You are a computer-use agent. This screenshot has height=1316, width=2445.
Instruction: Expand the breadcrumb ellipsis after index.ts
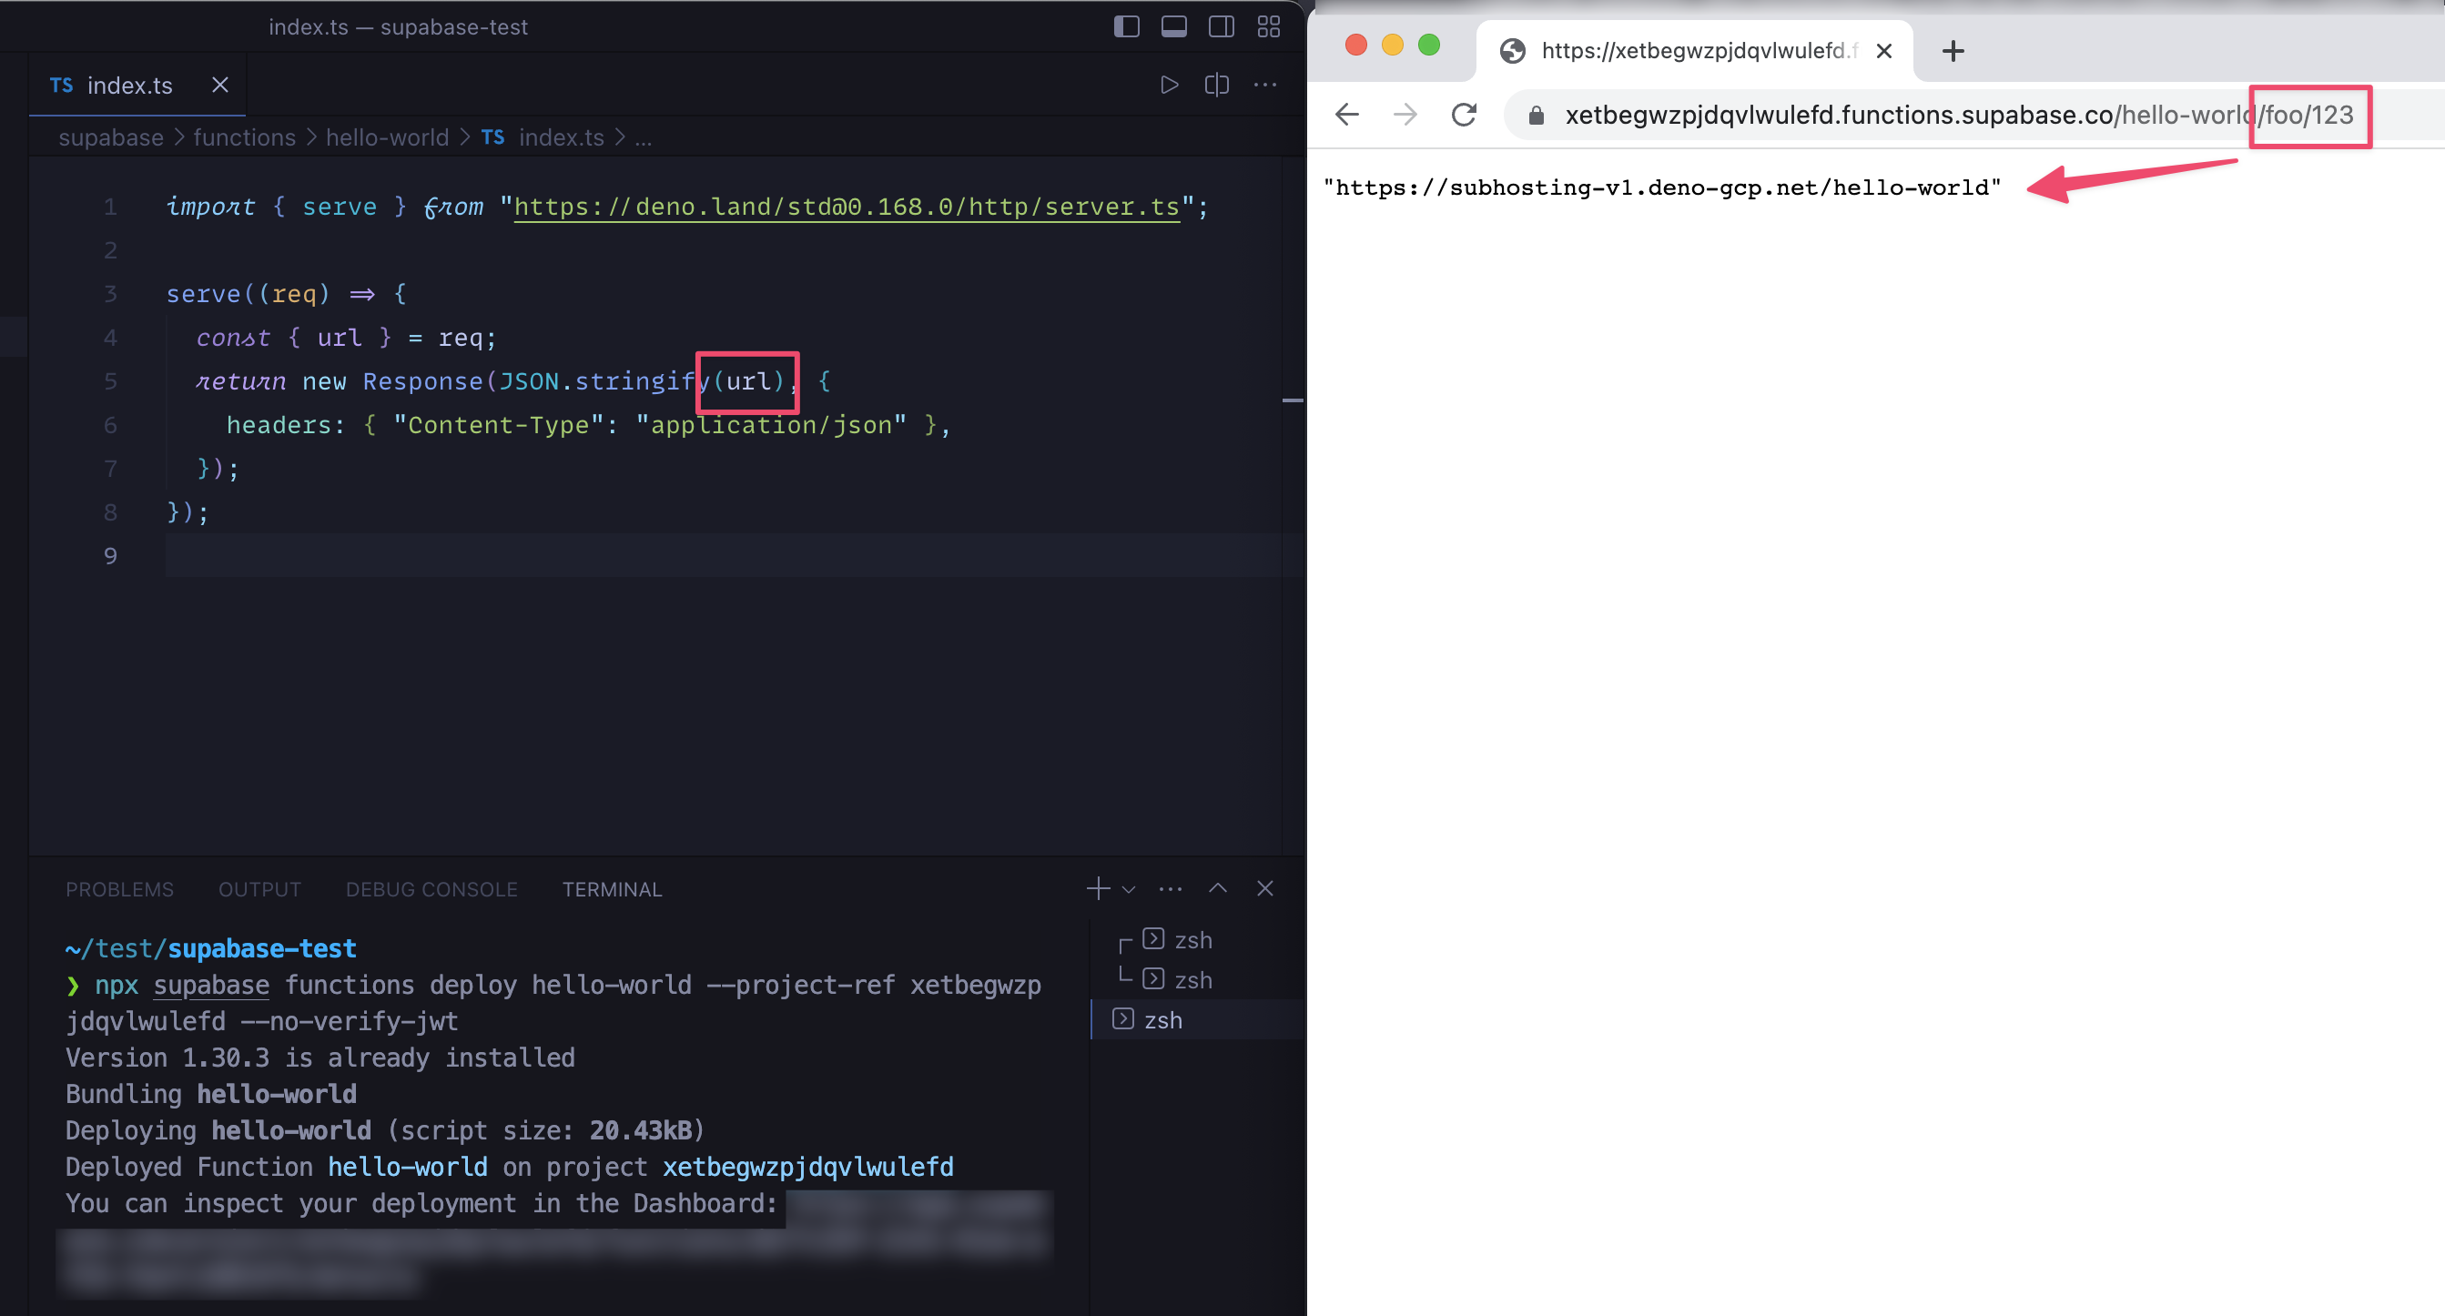click(644, 137)
